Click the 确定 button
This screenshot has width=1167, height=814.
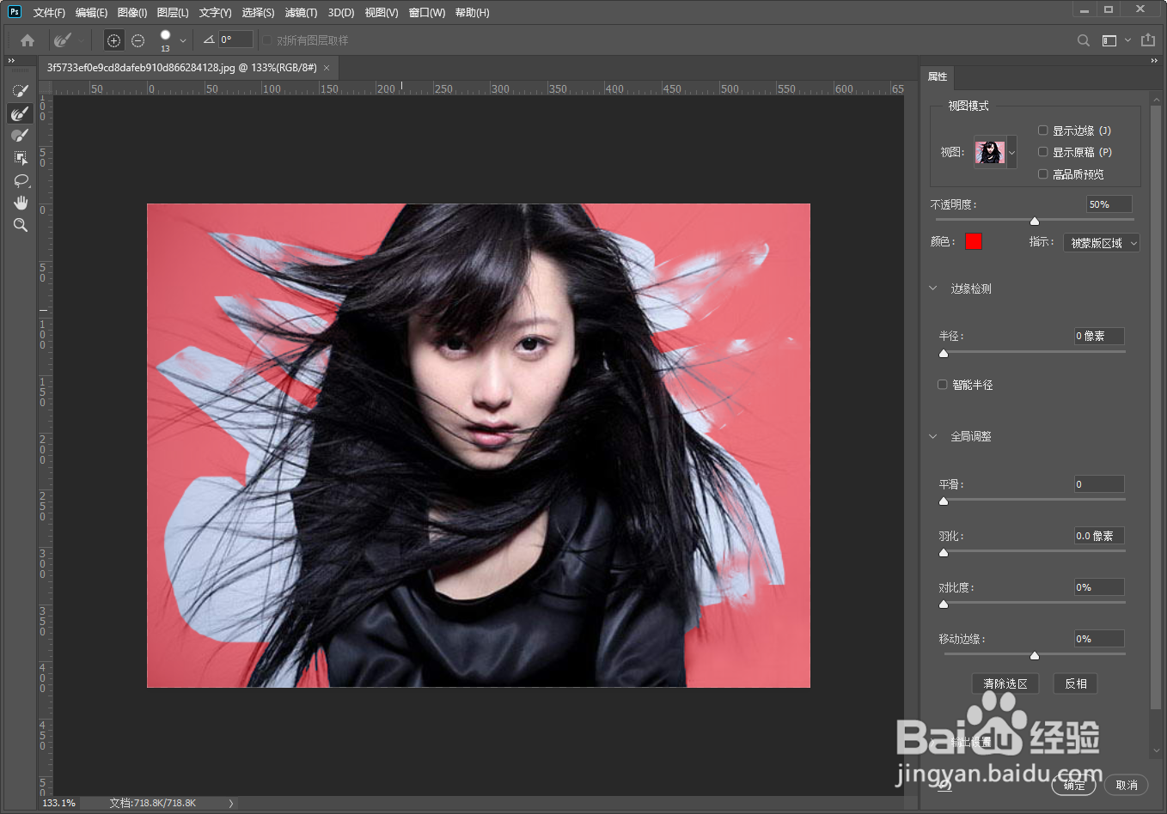(x=1074, y=785)
